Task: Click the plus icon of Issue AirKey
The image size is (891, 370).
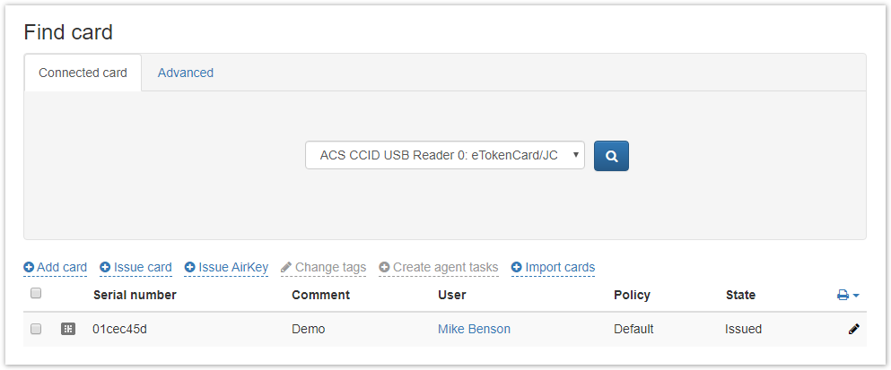Action: click(x=190, y=267)
